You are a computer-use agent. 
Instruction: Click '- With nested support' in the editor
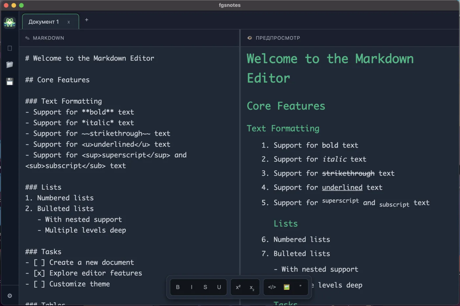[80, 219]
